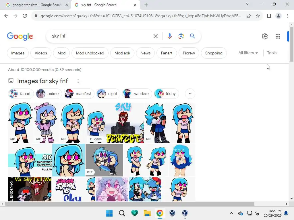View site information via lock icon
Image resolution: width=294 pixels, height=220 pixels.
(36, 16)
